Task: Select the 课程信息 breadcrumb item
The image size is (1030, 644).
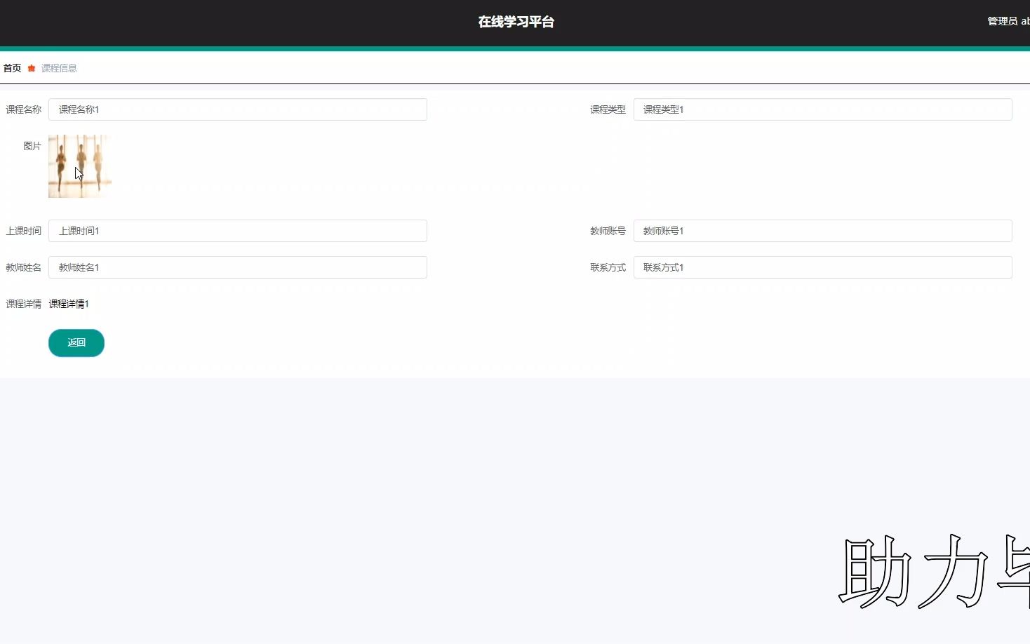Action: coord(59,67)
